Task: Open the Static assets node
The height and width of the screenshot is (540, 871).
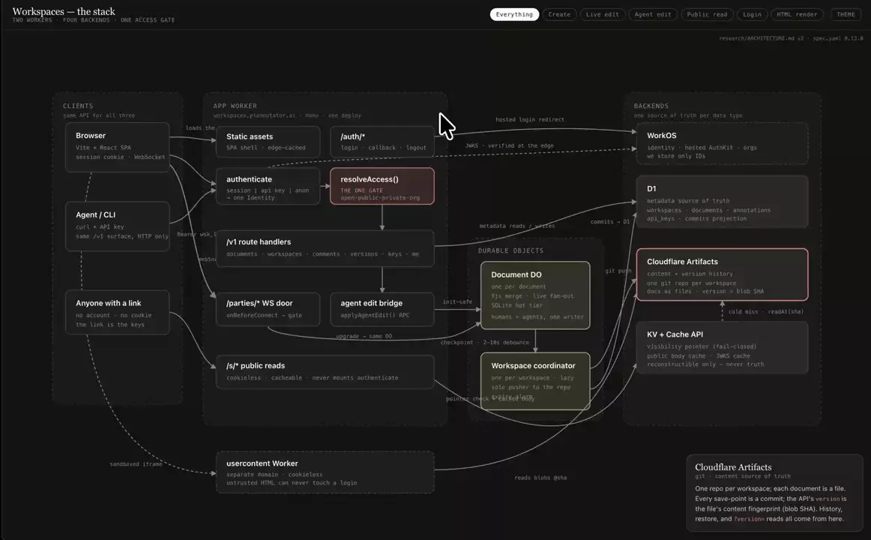Action: (x=268, y=142)
